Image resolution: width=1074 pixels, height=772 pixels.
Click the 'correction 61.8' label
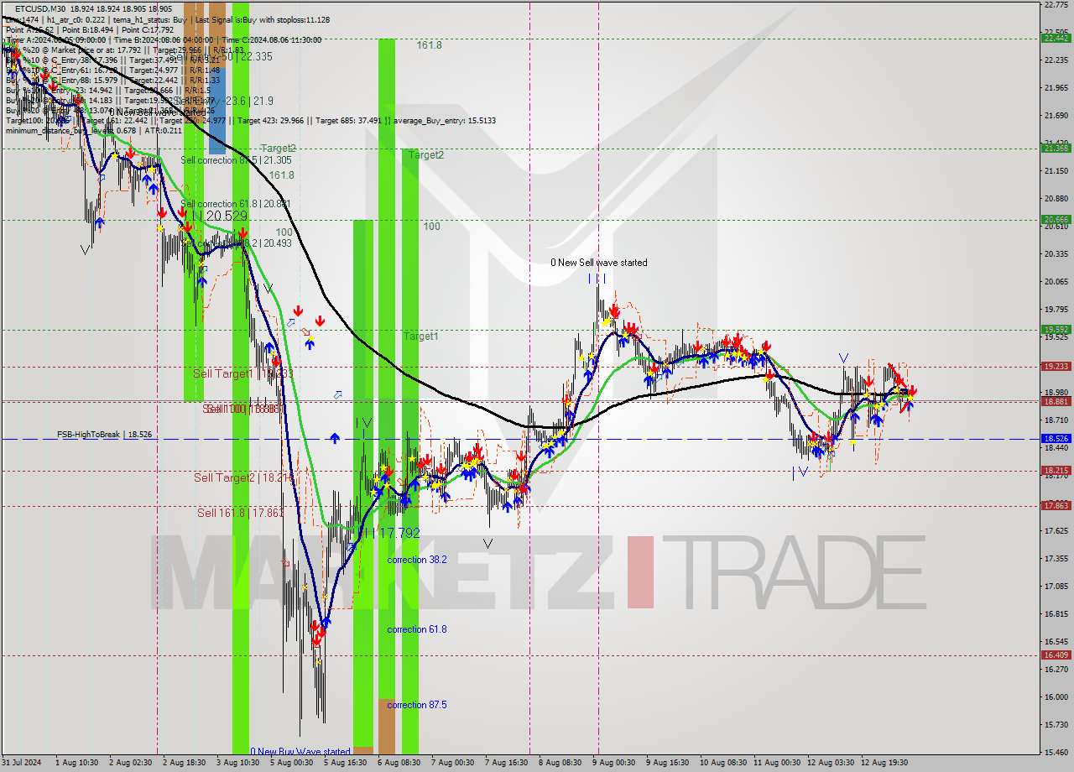417,629
